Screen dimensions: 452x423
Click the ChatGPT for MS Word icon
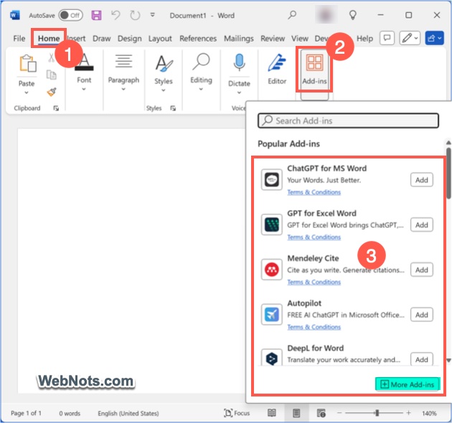271,180
